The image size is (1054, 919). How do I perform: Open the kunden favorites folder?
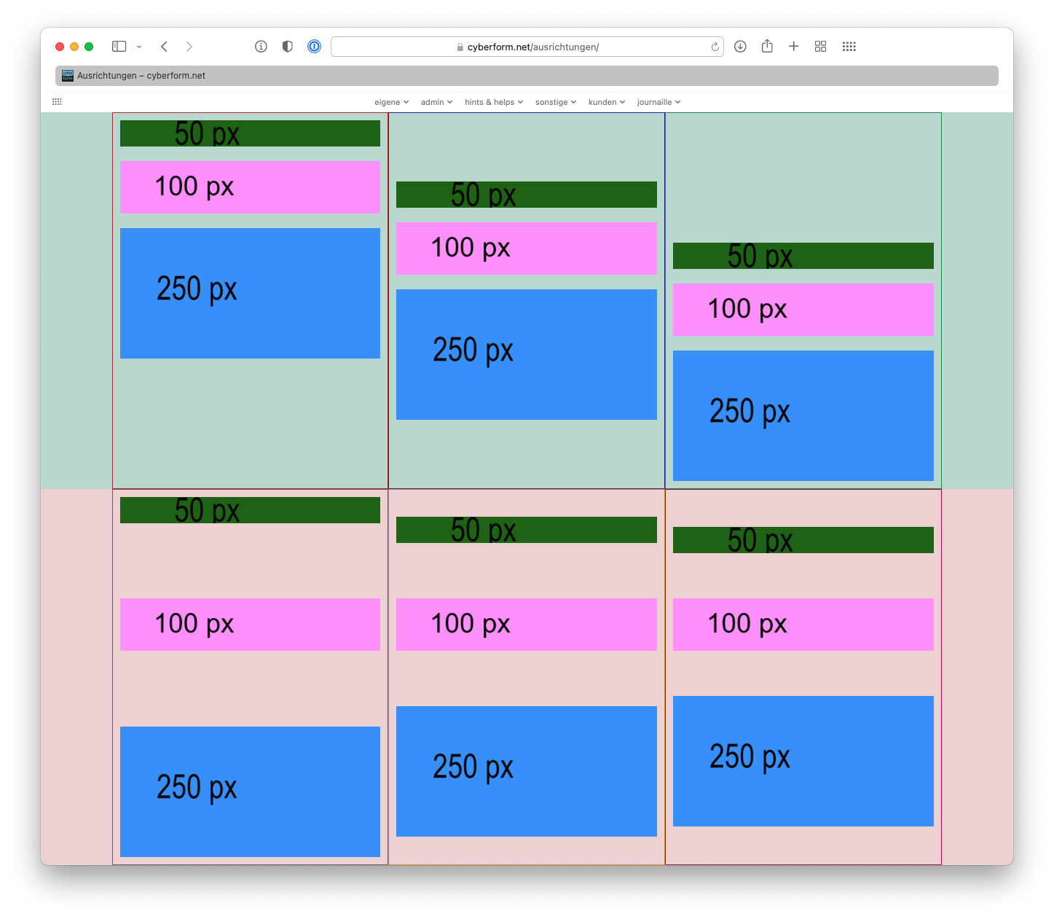(607, 102)
